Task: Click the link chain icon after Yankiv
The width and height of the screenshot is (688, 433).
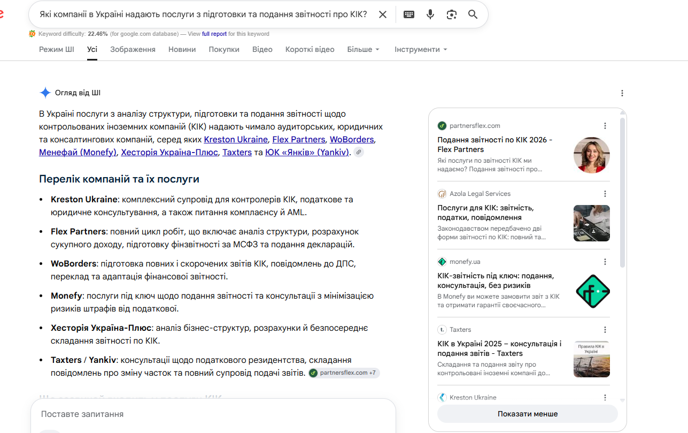Action: pos(359,152)
